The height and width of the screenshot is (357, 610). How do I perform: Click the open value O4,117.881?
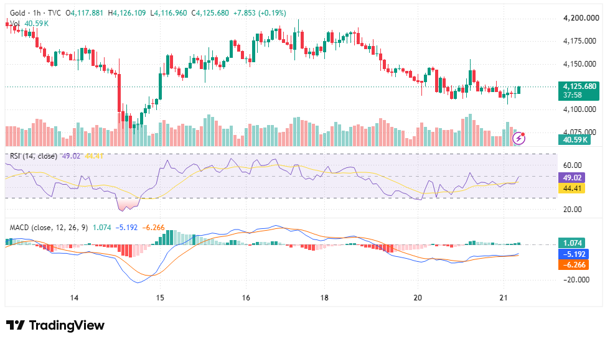pos(85,13)
